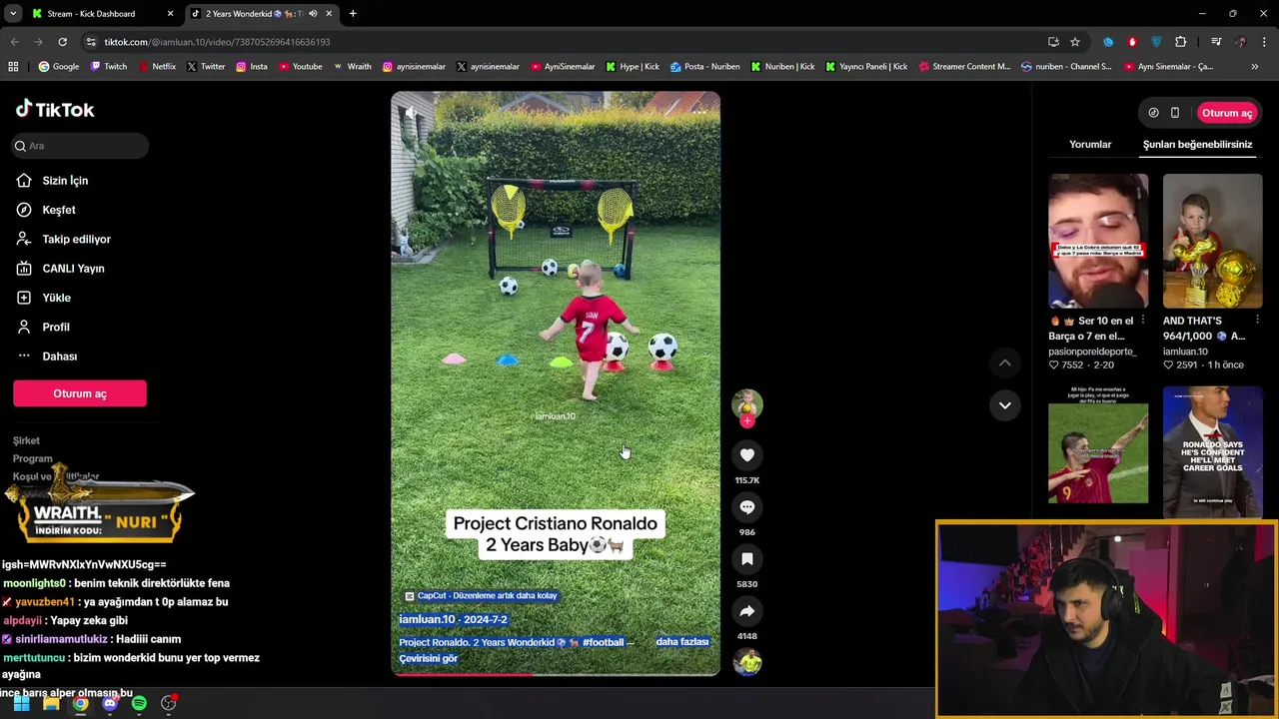Image resolution: width=1279 pixels, height=719 pixels.
Task: Open Chrome tab search dropdown arrow
Action: [13, 14]
